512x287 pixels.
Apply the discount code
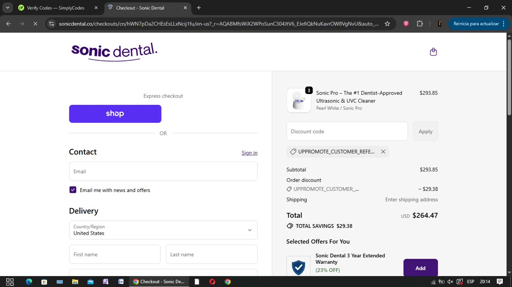(x=425, y=131)
